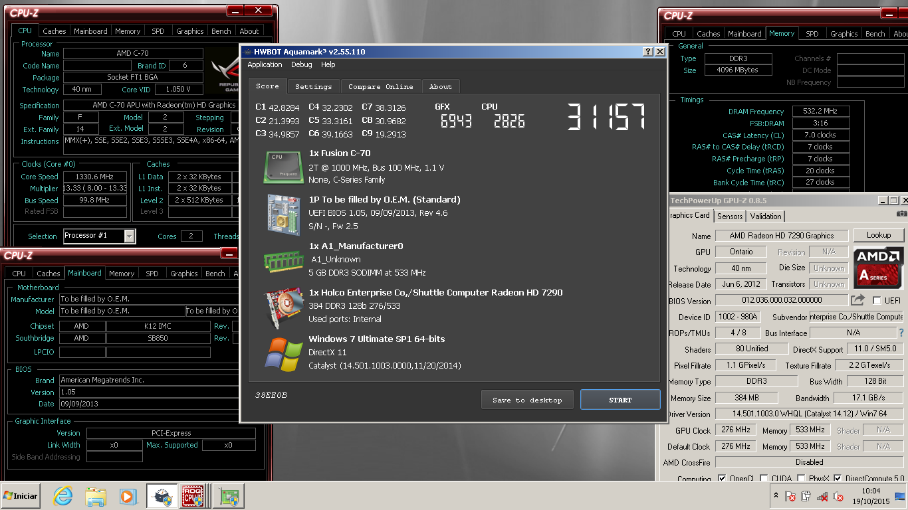This screenshot has width=908, height=510.
Task: Open the Graphics tab in the top-right CPU-Z
Action: click(844, 34)
